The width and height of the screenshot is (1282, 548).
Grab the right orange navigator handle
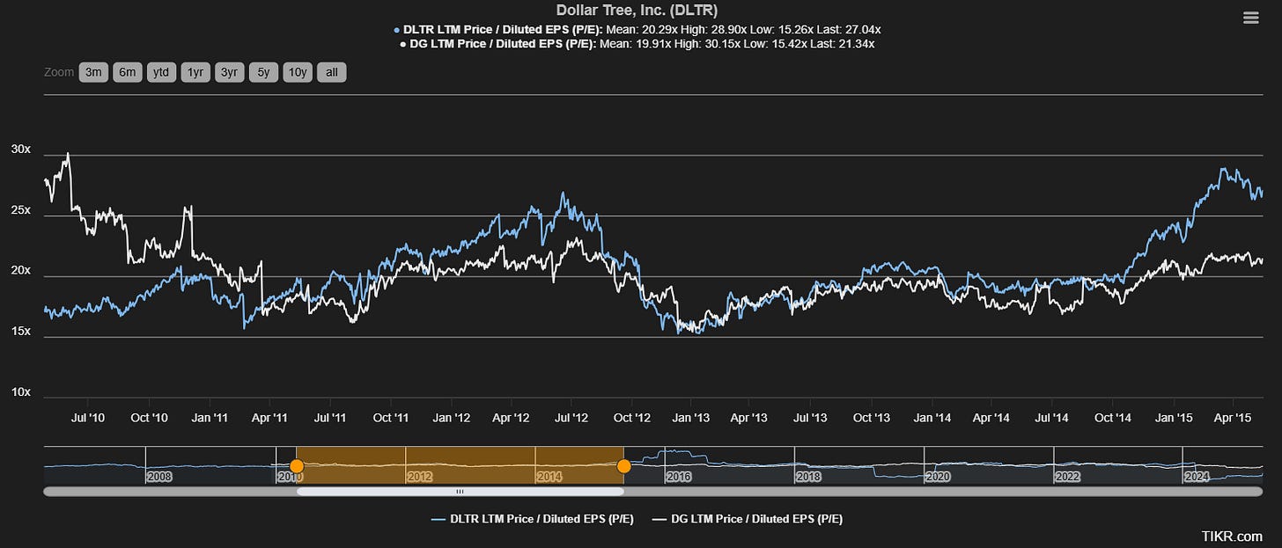(x=623, y=465)
